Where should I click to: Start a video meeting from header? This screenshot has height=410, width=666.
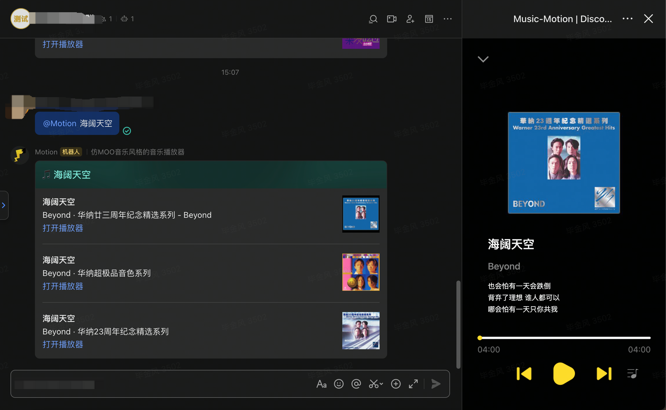[x=392, y=19]
